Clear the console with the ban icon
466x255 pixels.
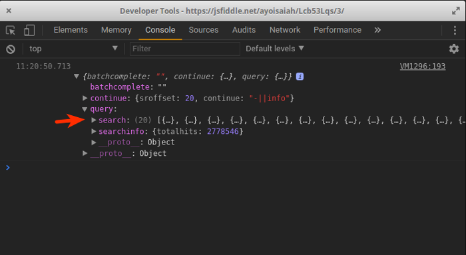tap(11, 49)
